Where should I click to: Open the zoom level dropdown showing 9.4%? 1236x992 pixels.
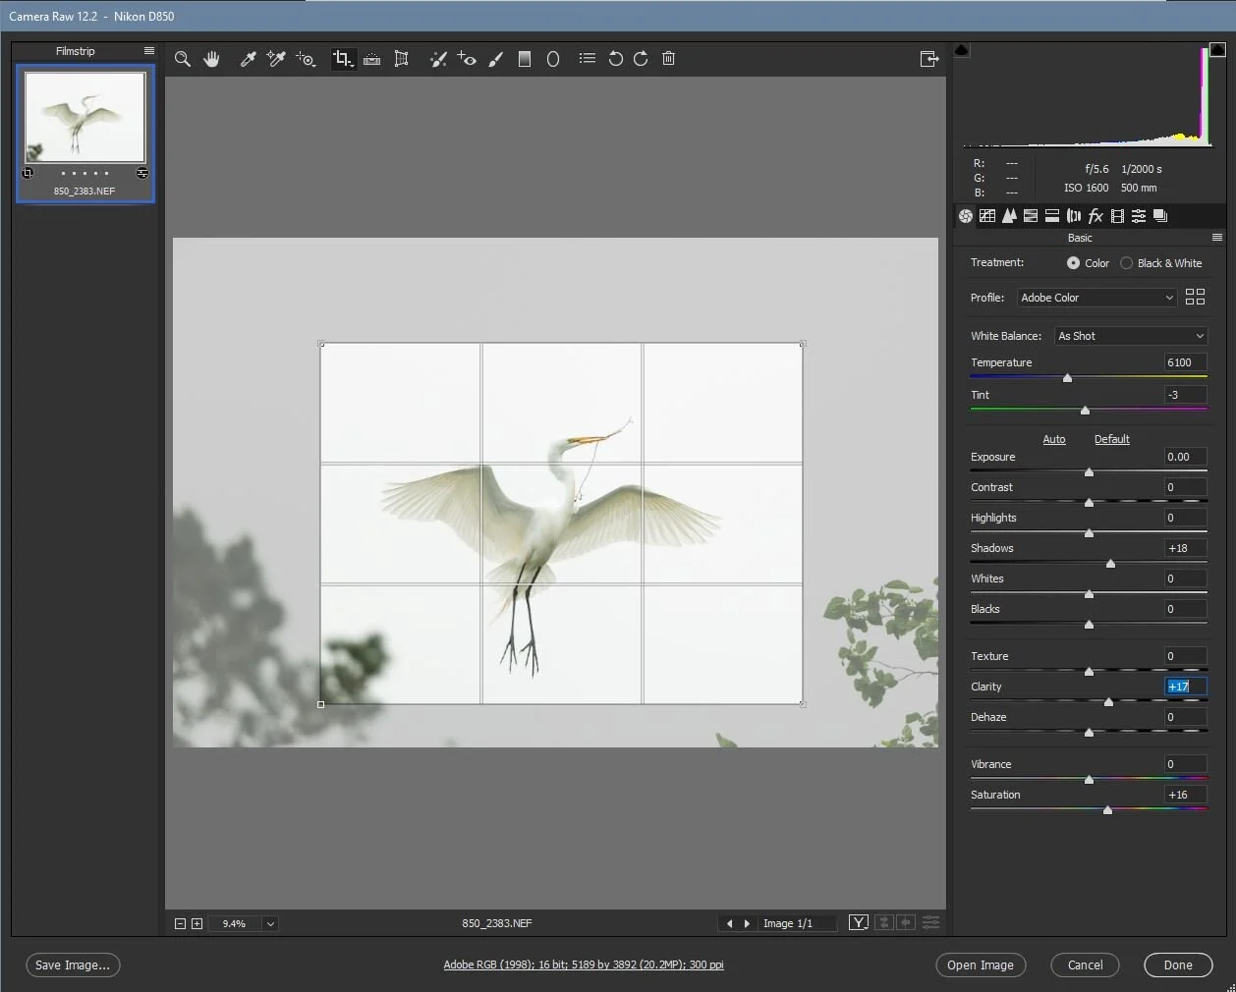270,923
